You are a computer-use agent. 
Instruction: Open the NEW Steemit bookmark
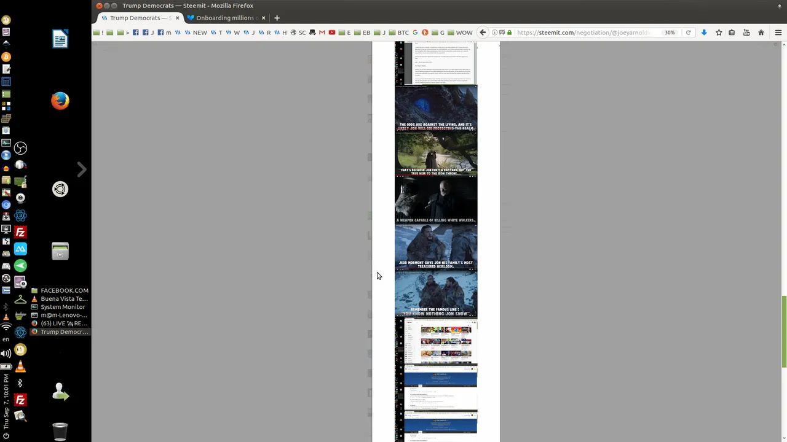pos(197,33)
